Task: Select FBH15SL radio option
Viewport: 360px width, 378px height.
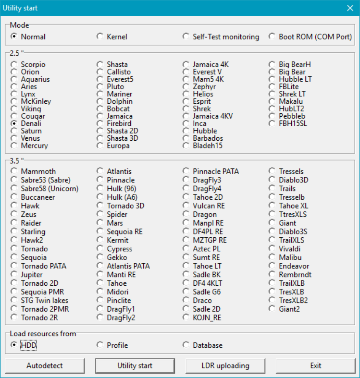Action: tap(272, 123)
